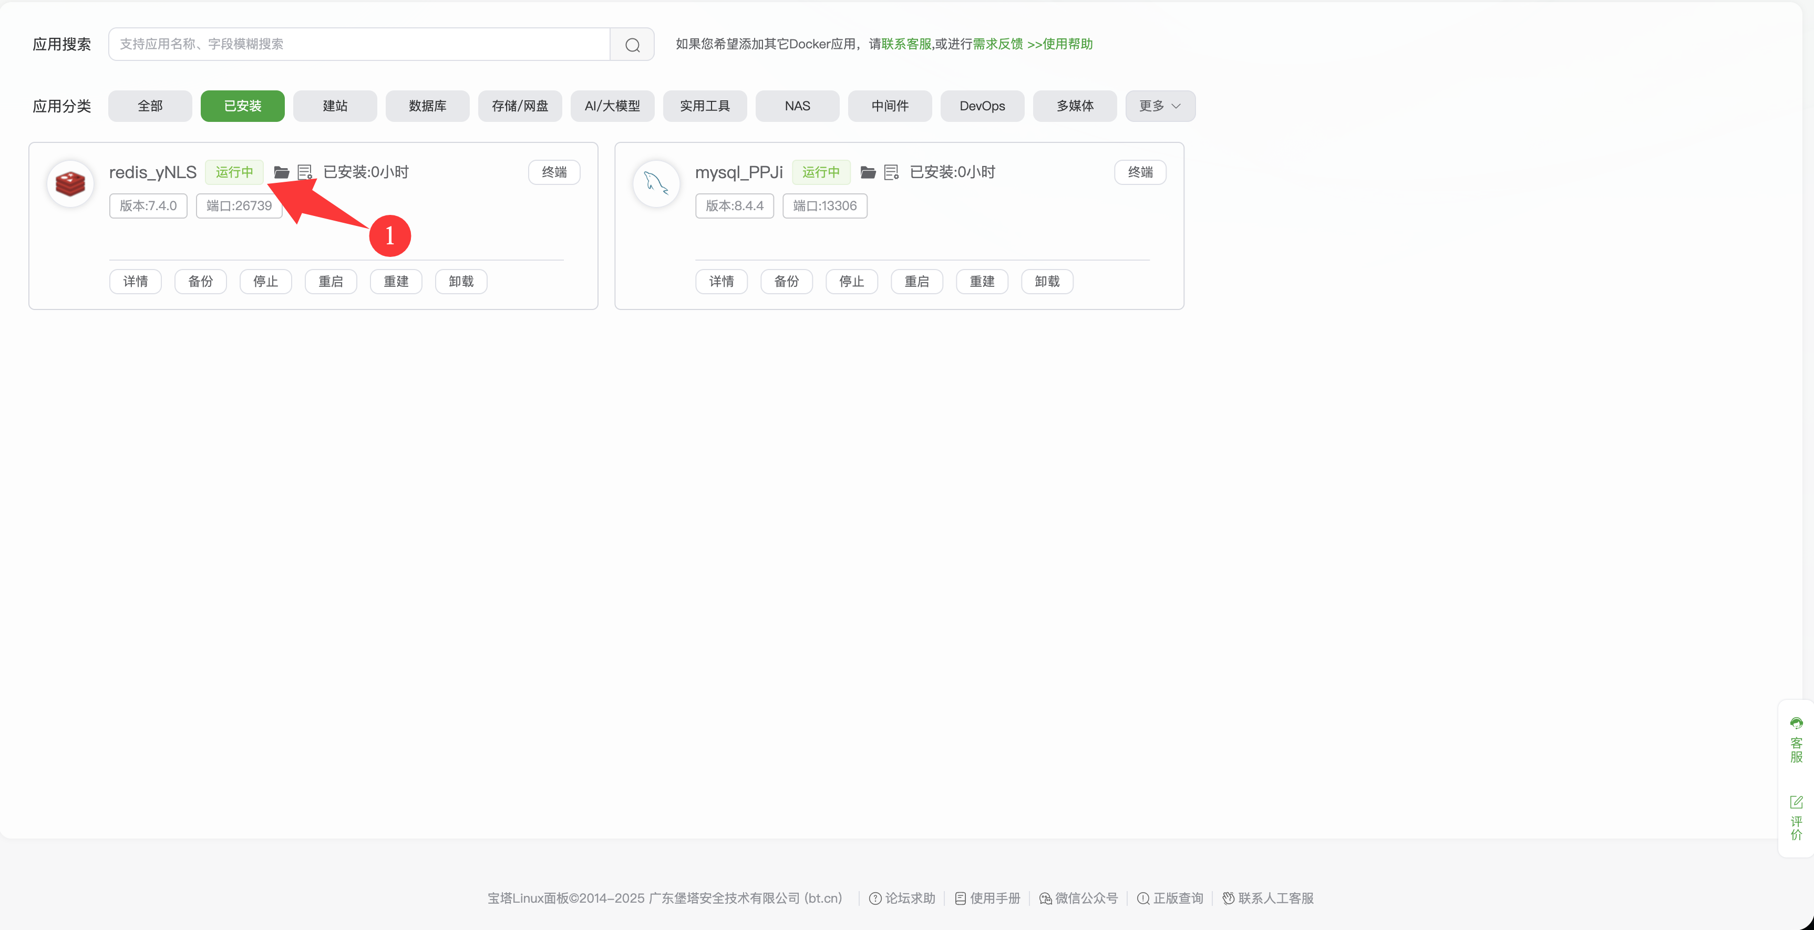
Task: Open 论坛求助 footer link
Action: coord(902,898)
